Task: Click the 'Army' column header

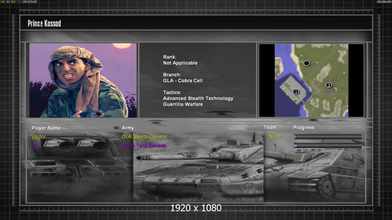Action: pos(128,128)
